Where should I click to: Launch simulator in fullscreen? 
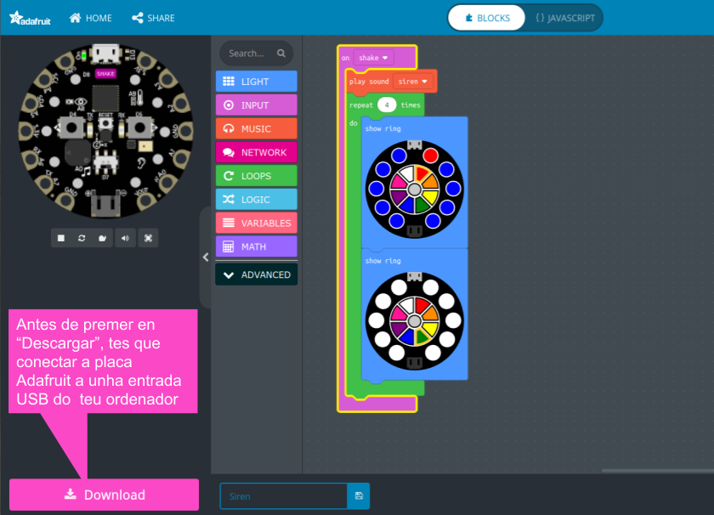click(x=148, y=238)
